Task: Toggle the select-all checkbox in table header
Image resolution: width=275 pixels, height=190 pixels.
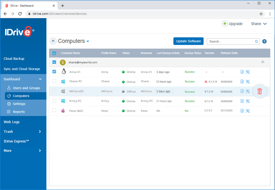Action: [54, 53]
